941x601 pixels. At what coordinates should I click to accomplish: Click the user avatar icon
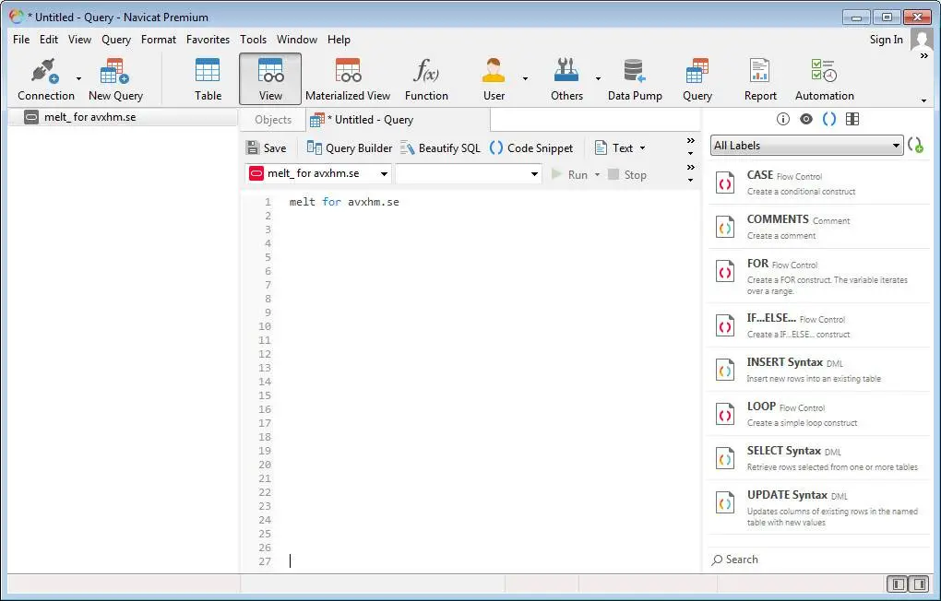[x=922, y=40]
